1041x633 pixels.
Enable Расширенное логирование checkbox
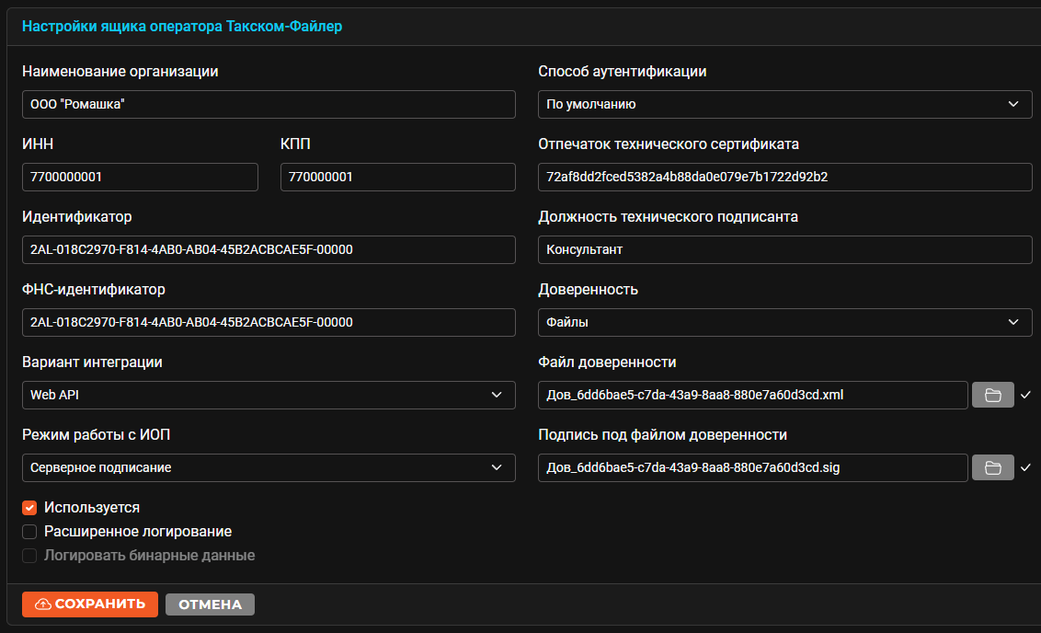point(29,532)
